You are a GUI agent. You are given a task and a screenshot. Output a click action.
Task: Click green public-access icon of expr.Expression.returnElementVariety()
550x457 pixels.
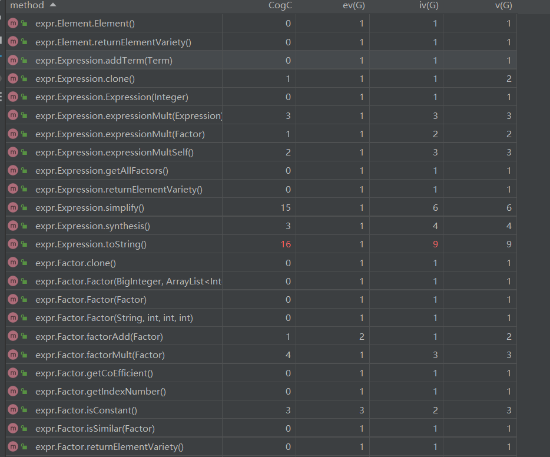point(24,189)
